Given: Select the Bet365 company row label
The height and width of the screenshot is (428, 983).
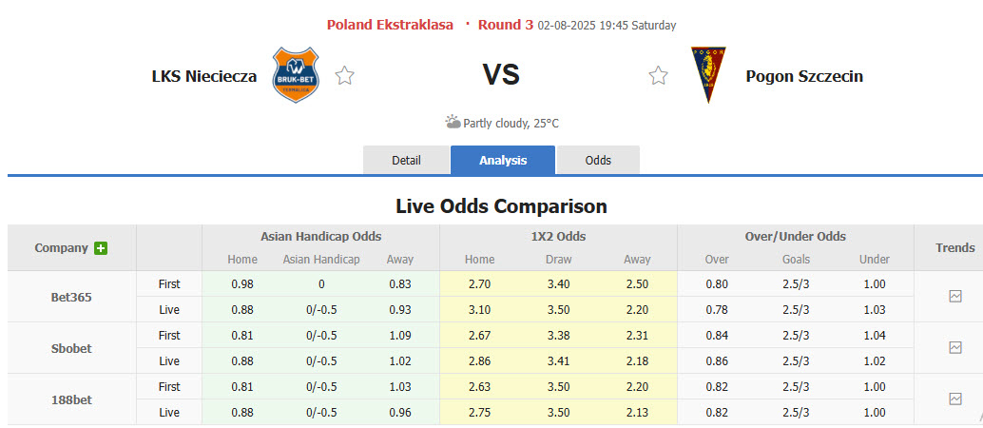Looking at the screenshot, I should pyautogui.click(x=71, y=297).
